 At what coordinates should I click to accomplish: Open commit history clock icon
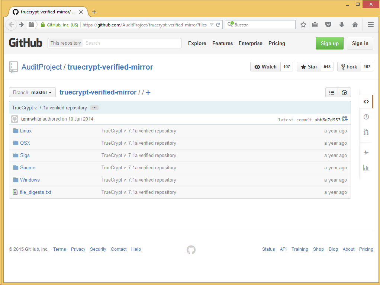point(344,92)
